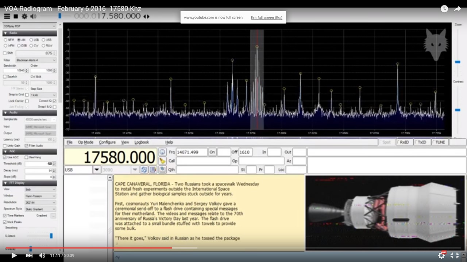This screenshot has height=262, width=467.
Task: Toggle Use Hang checkbox
Action: tap(26, 157)
